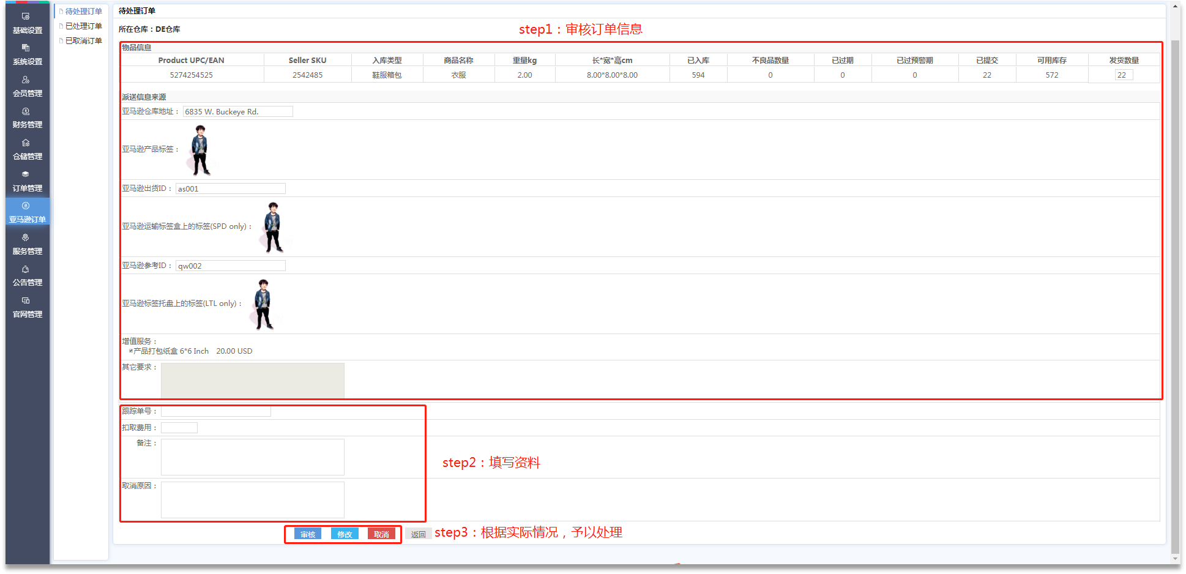The height and width of the screenshot is (574, 1186).
Task: Click the blue 审核 approve button
Action: 308,534
